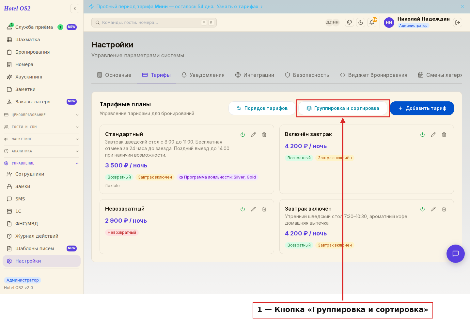Click the Администратор badge at sidebar bottom
470x326 pixels.
click(x=23, y=280)
